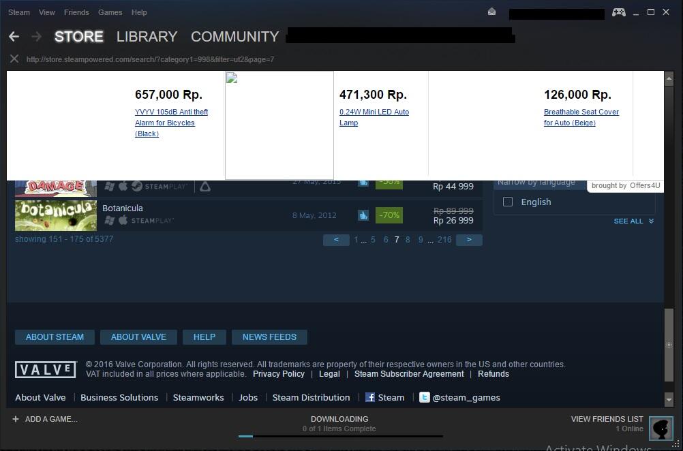The width and height of the screenshot is (683, 451).
Task: Open the View menu
Action: coord(46,12)
